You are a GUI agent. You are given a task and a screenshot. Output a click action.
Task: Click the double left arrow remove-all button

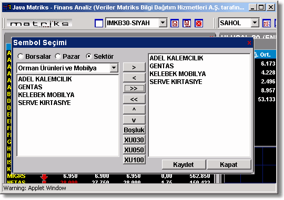pyautogui.click(x=134, y=99)
